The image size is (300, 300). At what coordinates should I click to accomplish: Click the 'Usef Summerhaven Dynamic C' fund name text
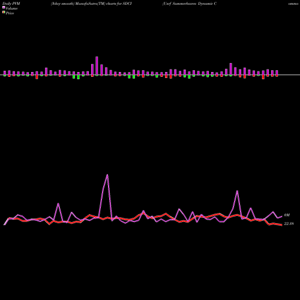coord(190,4)
